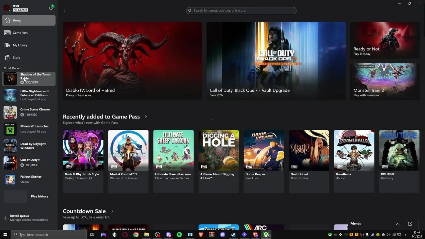The height and width of the screenshot is (239, 425).
Task: Open Steam from taskbar
Action: pos(233,235)
